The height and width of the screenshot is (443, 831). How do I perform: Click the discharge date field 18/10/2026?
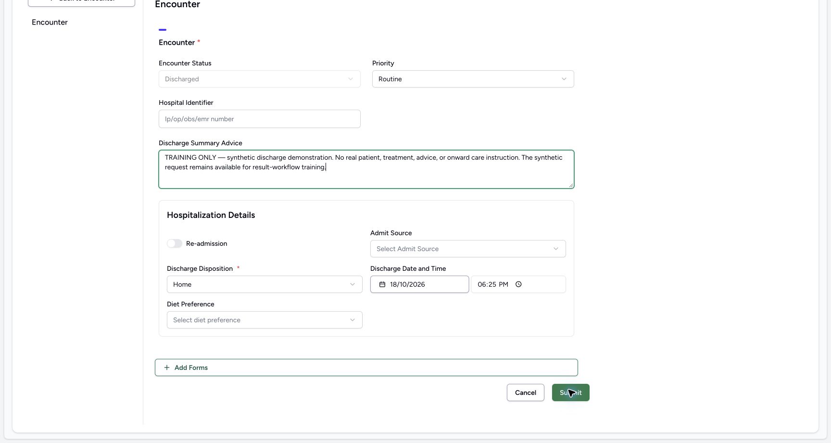tap(419, 284)
